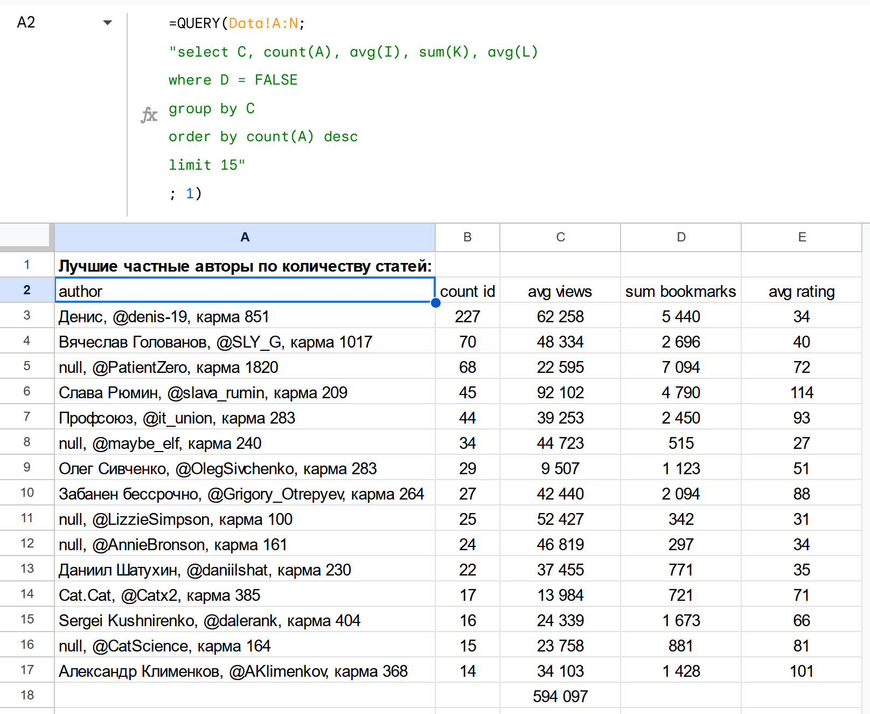The height and width of the screenshot is (714, 870).
Task: Click the 'avg views' header cell
Action: coord(560,292)
